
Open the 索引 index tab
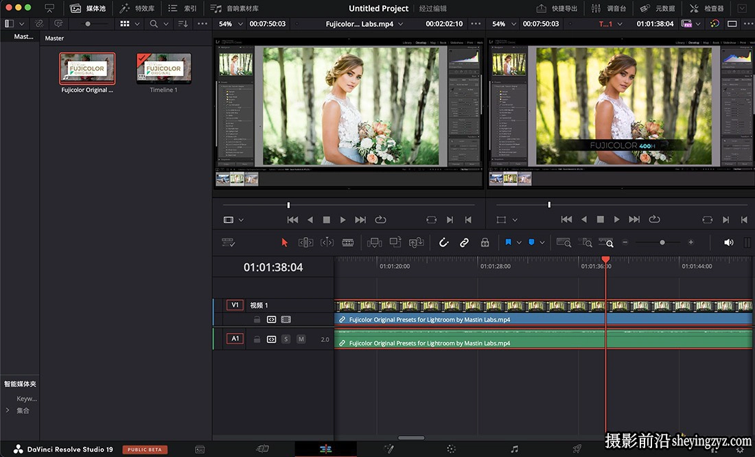pyautogui.click(x=183, y=8)
